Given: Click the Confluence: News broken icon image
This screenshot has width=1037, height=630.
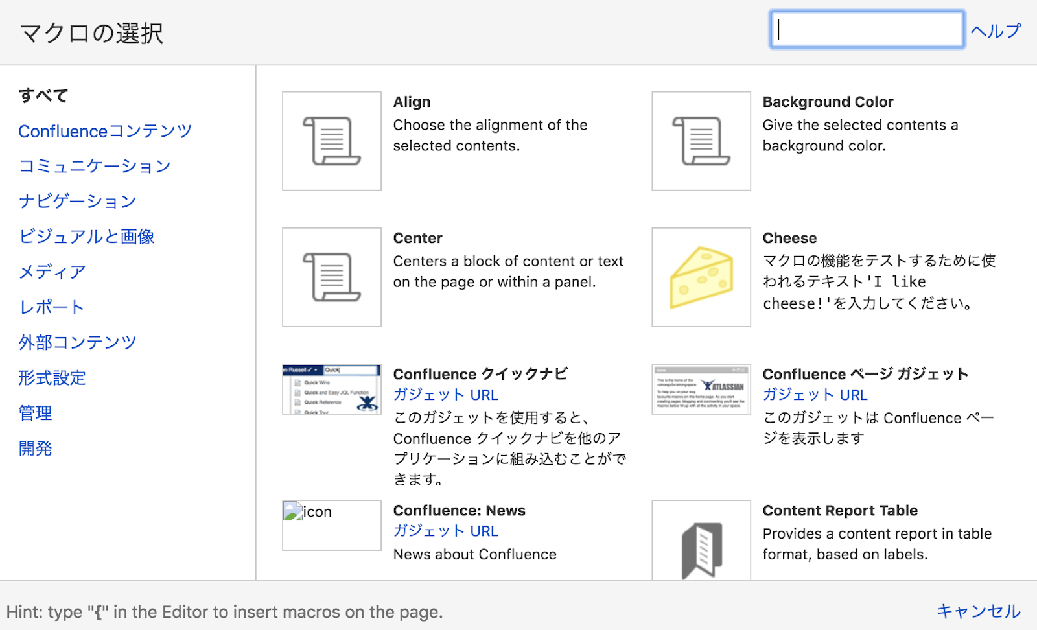Looking at the screenshot, I should 332,525.
